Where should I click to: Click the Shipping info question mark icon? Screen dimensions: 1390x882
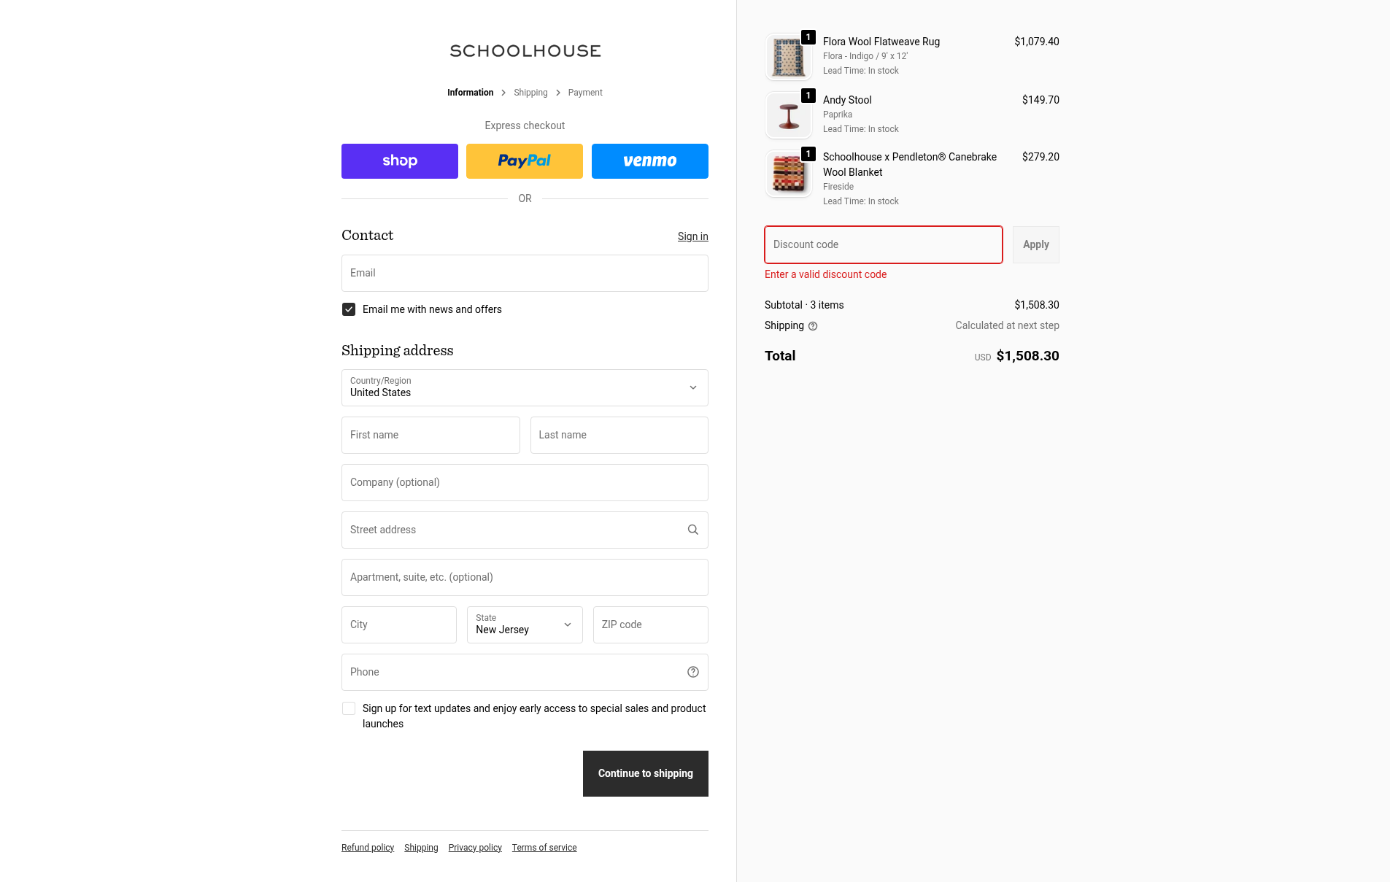[x=813, y=326]
